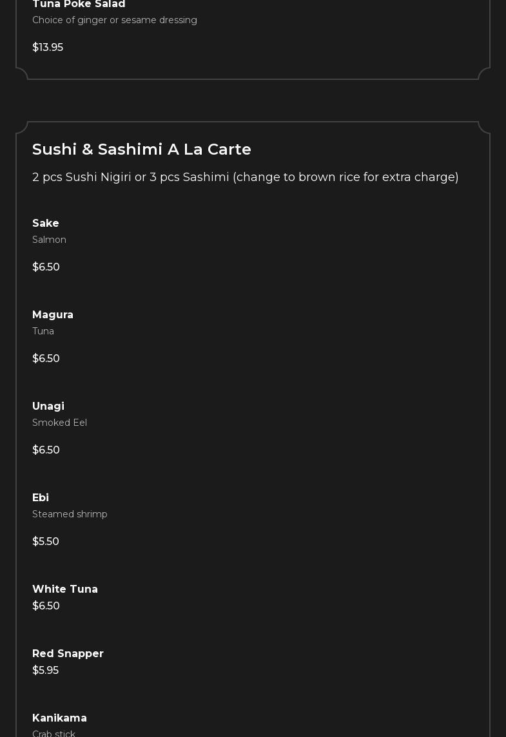This screenshot has height=737, width=506.
Task: Click the $5.50 Ebi price
Action: [x=46, y=542]
